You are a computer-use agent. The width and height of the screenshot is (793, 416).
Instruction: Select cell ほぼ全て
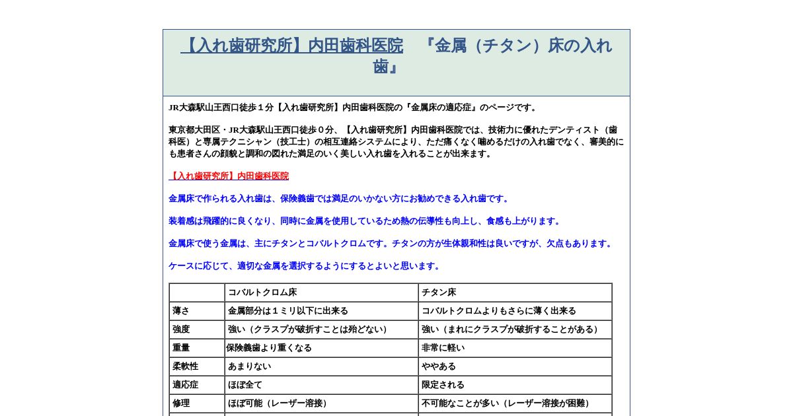[321, 385]
